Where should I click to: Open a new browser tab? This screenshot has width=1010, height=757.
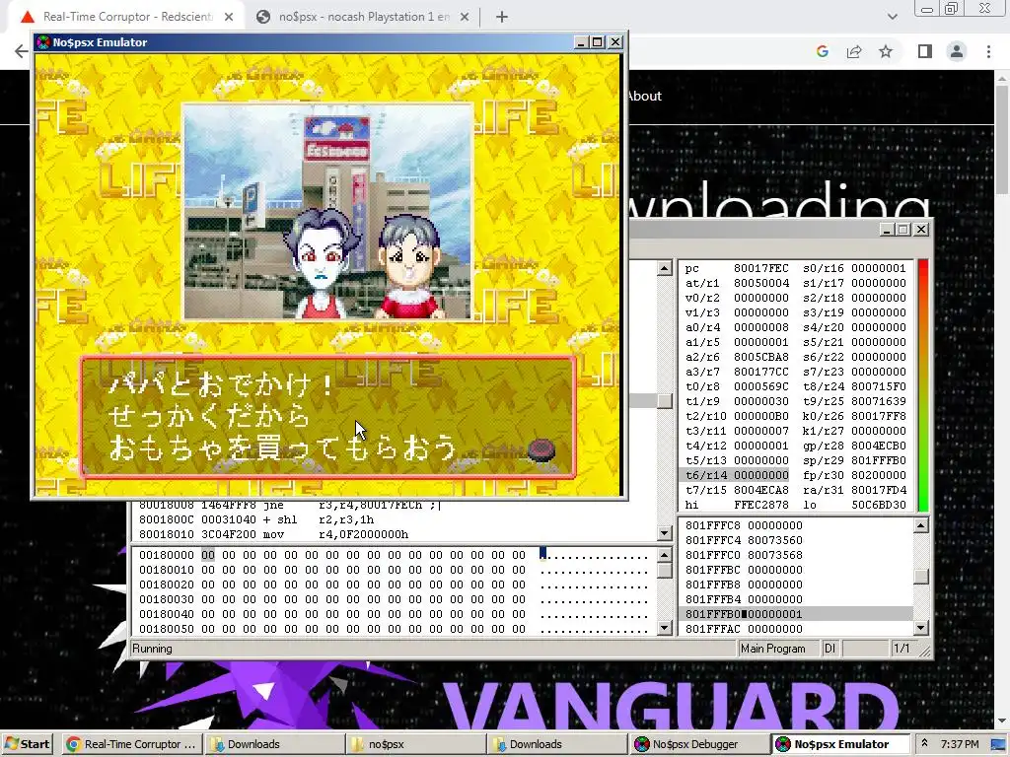(x=502, y=18)
